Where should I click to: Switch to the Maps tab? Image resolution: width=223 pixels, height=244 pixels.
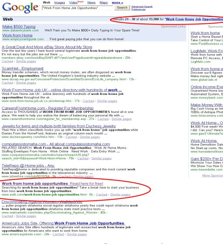click(104, 2)
